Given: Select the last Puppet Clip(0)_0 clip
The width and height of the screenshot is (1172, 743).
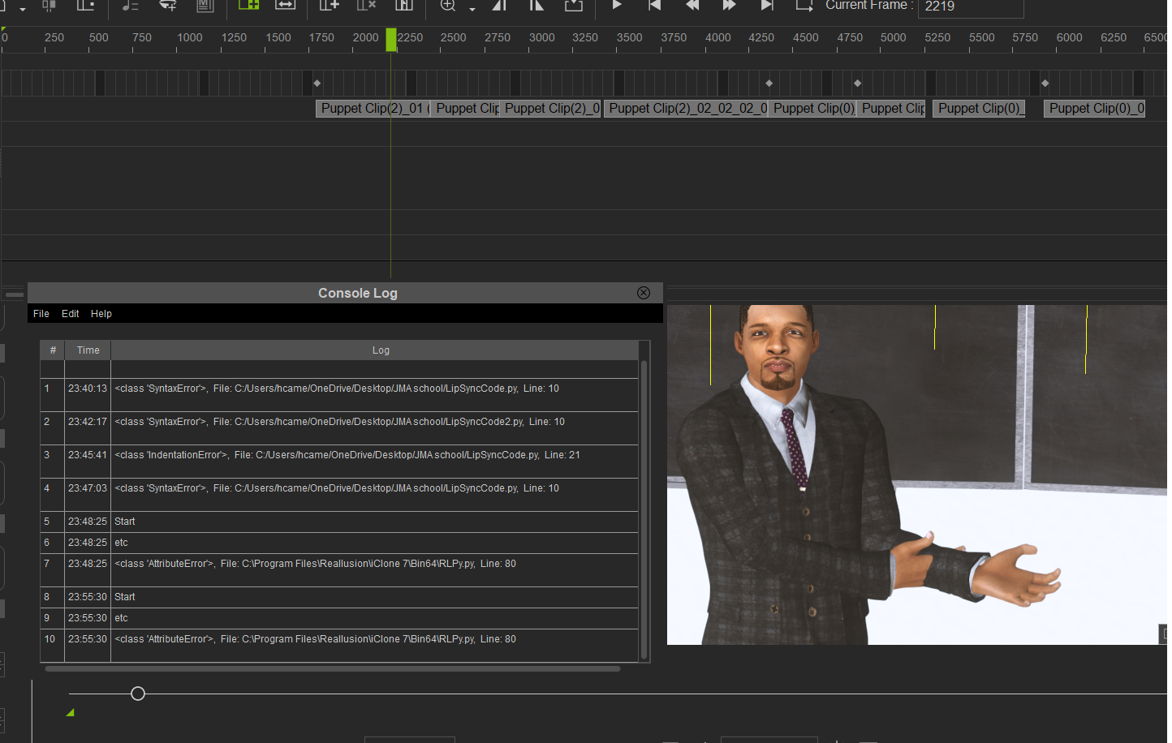Looking at the screenshot, I should click(x=1095, y=109).
